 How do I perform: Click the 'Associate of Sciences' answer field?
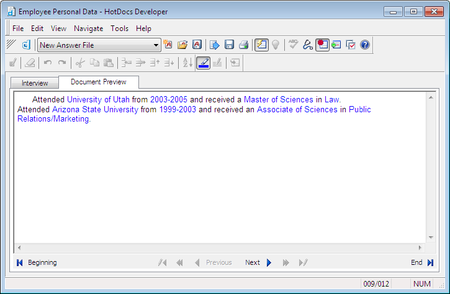(297, 110)
